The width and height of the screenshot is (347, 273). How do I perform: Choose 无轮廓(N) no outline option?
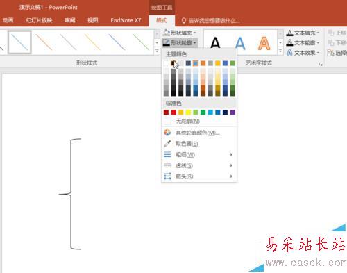(x=199, y=121)
